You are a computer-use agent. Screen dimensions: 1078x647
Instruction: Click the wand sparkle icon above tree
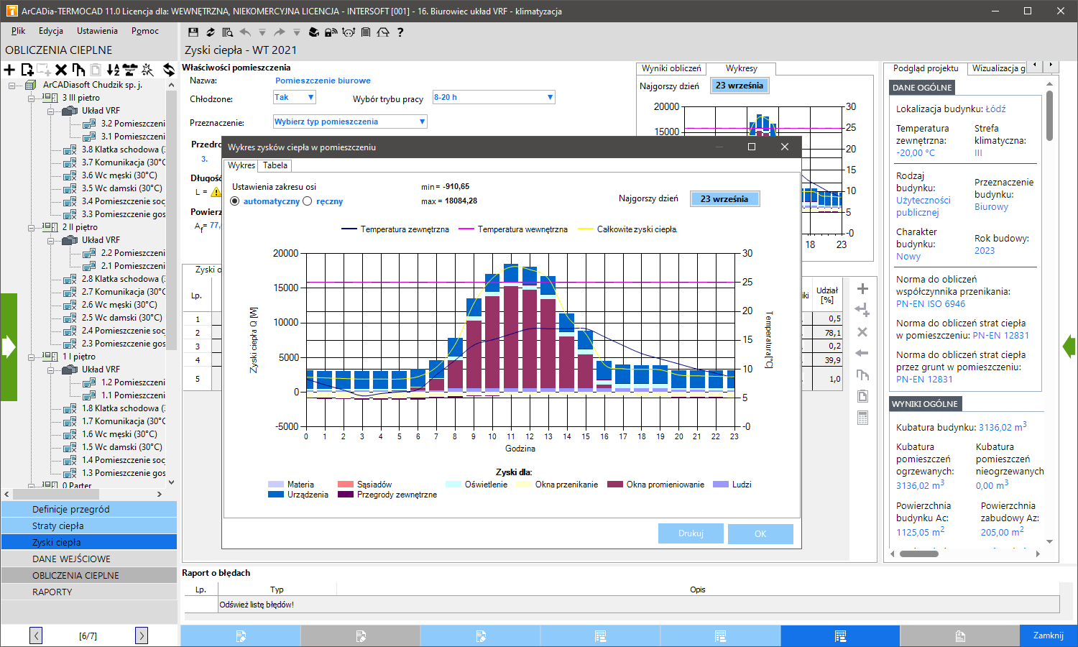click(147, 70)
